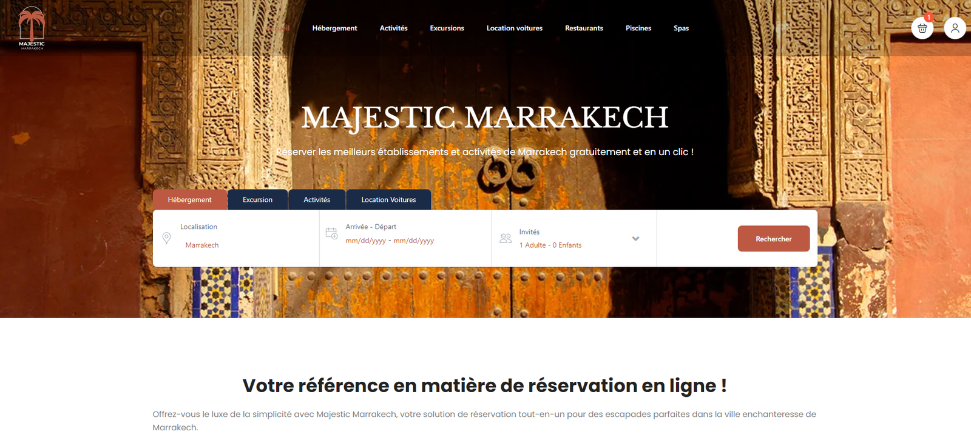The width and height of the screenshot is (971, 443).
Task: Switch to the Location Voitures search tab
Action: (388, 199)
